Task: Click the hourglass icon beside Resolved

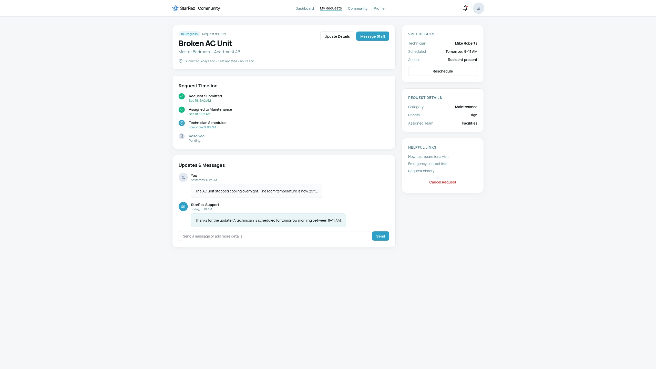Action: 182,136
